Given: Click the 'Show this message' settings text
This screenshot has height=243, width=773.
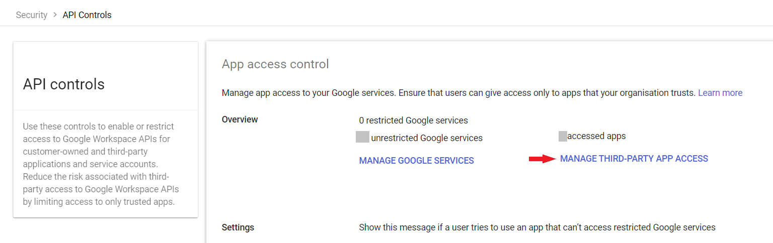Looking at the screenshot, I should 537,227.
